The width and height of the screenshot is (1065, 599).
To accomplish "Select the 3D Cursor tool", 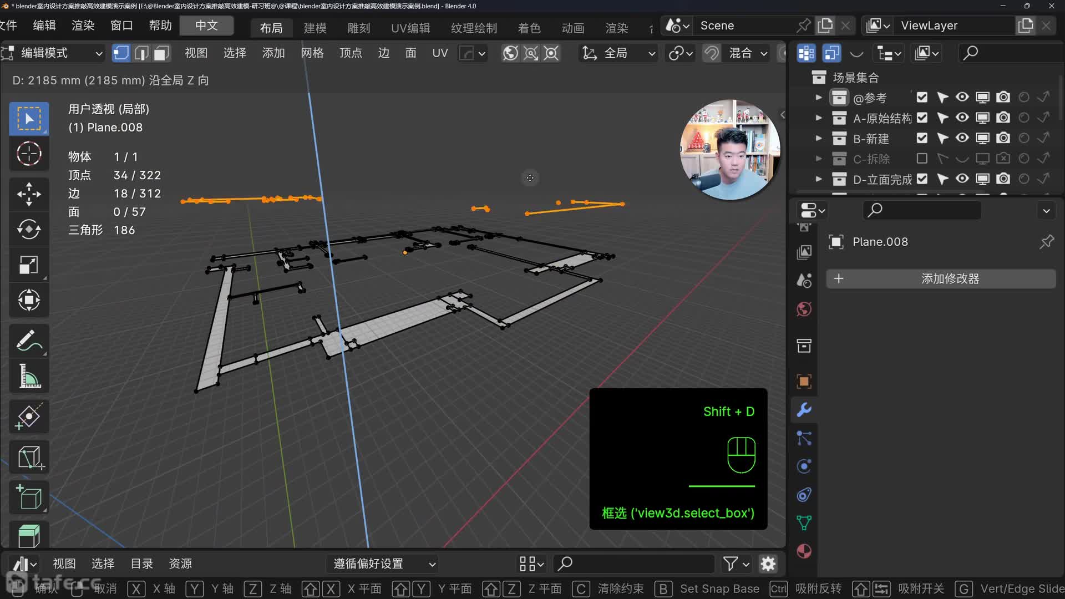I will pos(29,154).
